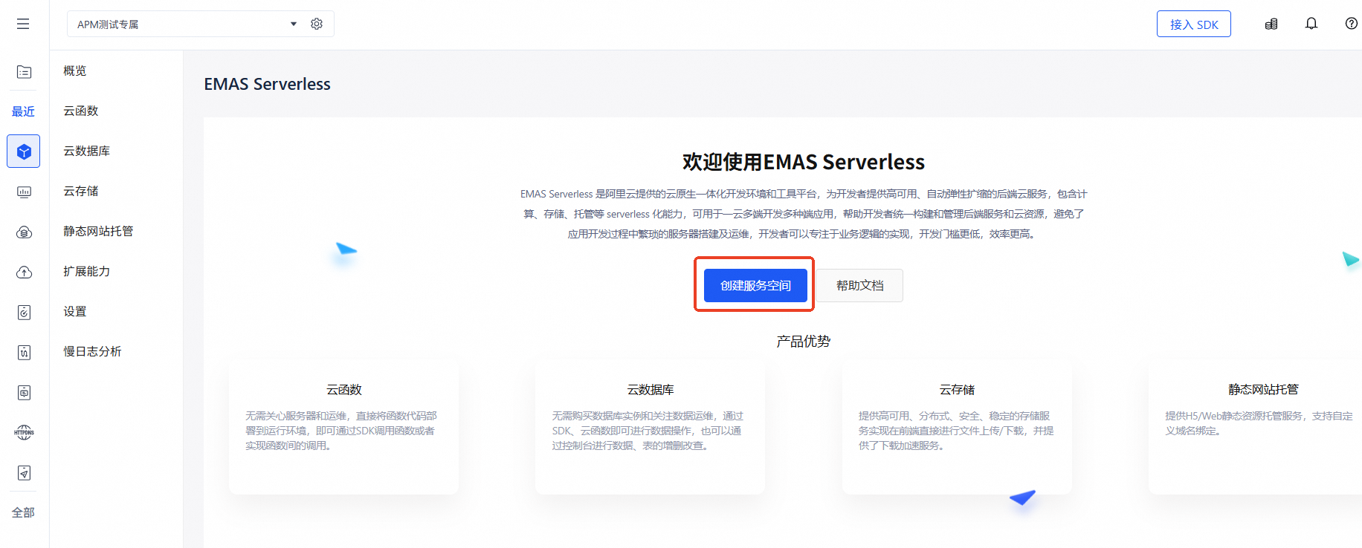Select the highlighted blue cube Serverless icon

point(24,151)
